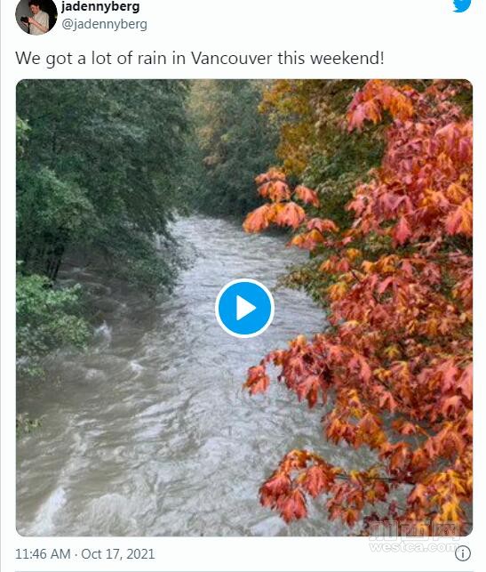Open the @jadennyberg handle link
The width and height of the screenshot is (486, 572).
pos(104,24)
